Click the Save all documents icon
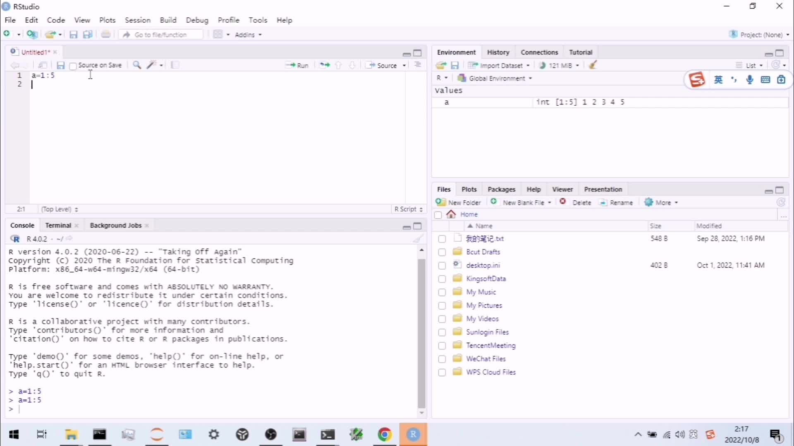Image resolution: width=794 pixels, height=446 pixels. tap(88, 35)
